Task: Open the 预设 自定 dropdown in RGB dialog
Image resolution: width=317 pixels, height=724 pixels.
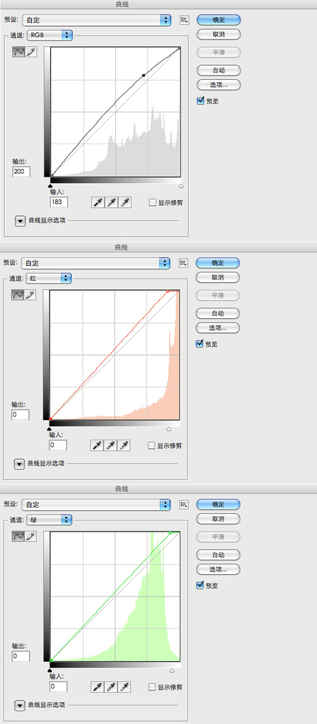Action: click(x=96, y=20)
